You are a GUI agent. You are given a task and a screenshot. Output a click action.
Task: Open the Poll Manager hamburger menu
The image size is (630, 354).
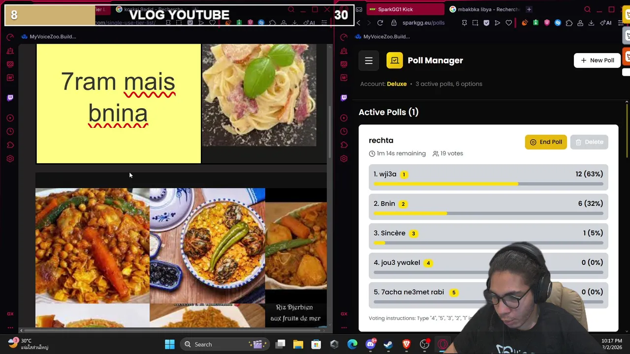click(x=369, y=60)
